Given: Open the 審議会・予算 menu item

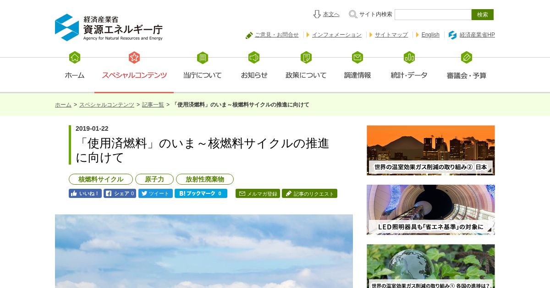Looking at the screenshot, I should (467, 75).
